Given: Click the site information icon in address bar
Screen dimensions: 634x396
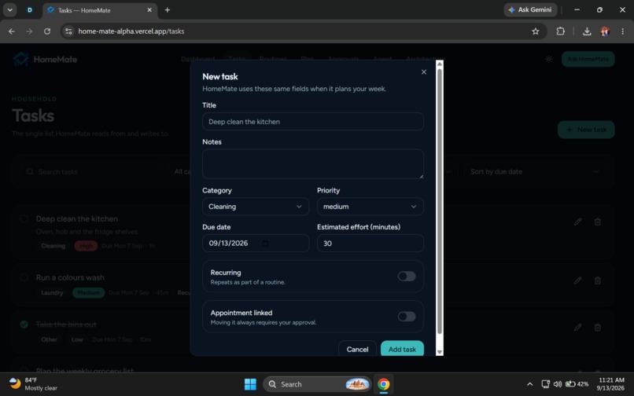Looking at the screenshot, I should 68,31.
